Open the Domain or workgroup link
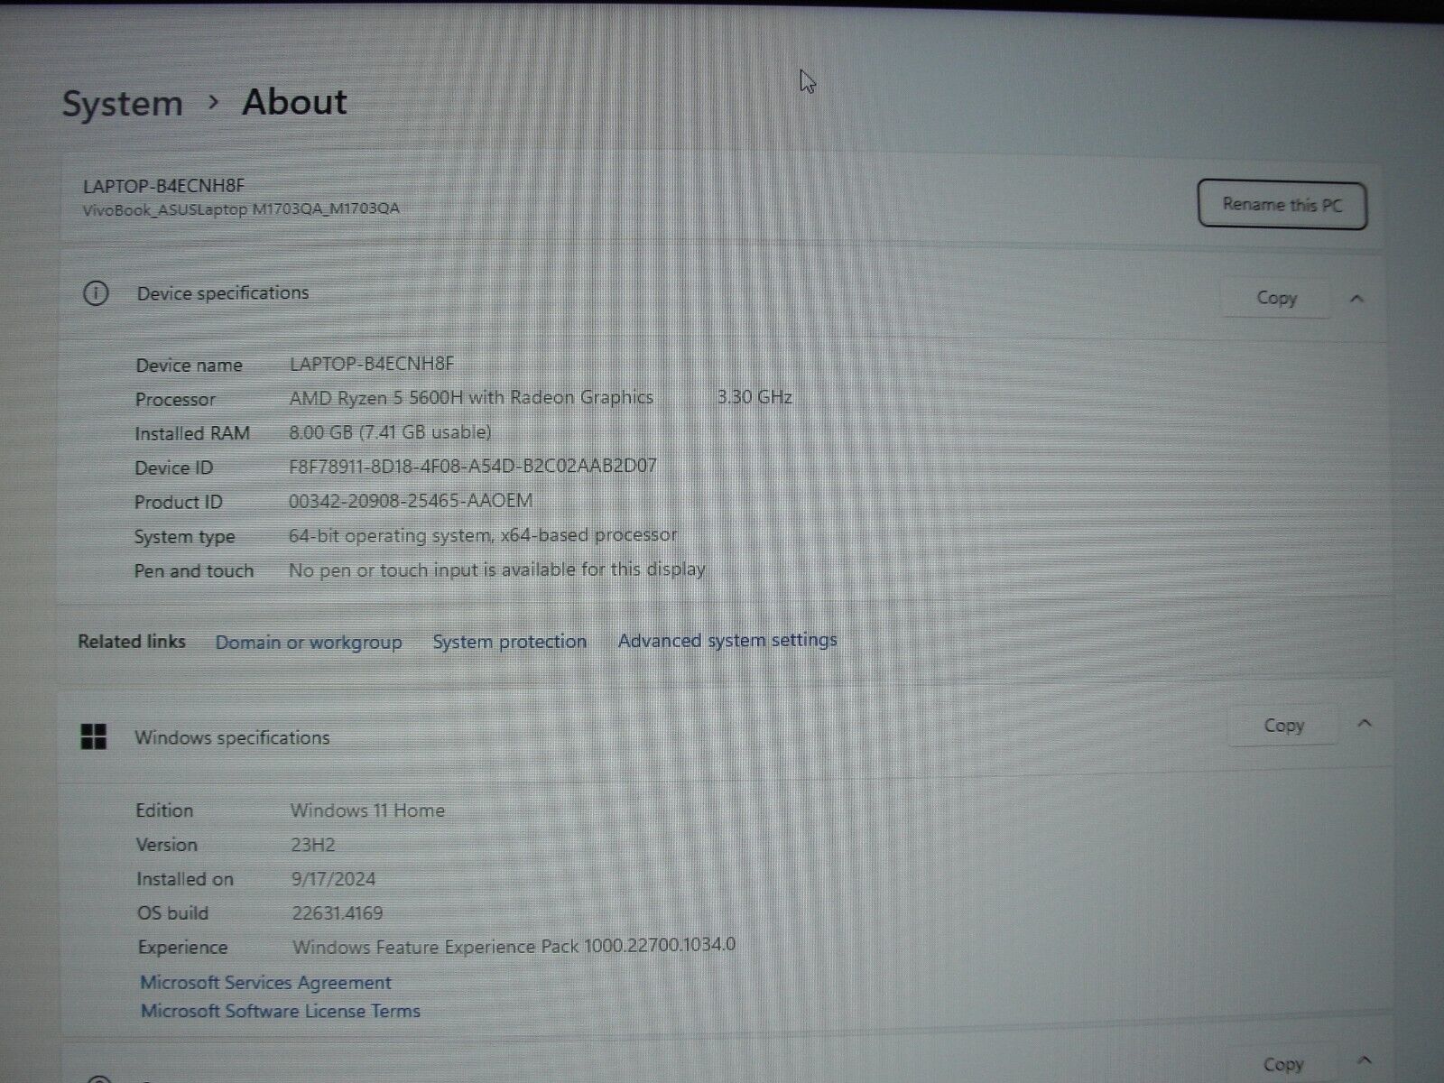1444x1083 pixels. point(309,643)
